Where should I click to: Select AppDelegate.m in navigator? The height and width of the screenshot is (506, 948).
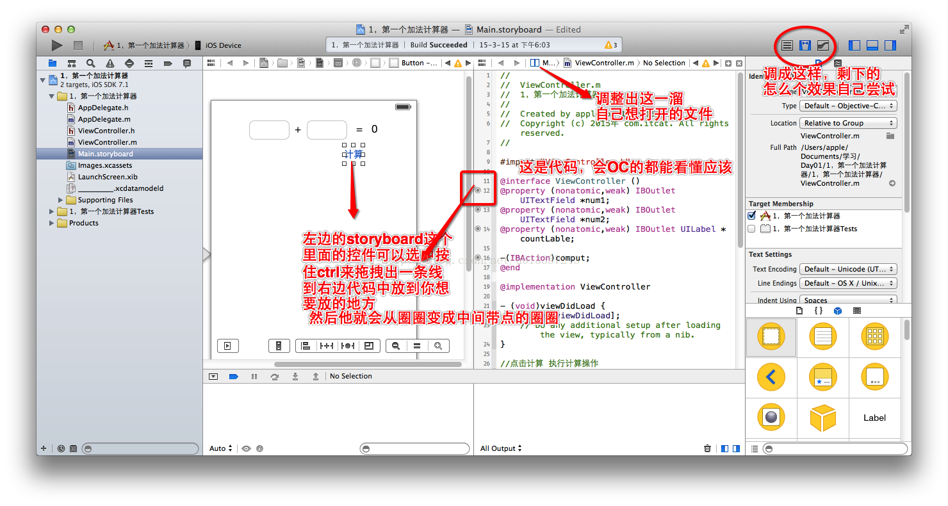tap(104, 119)
